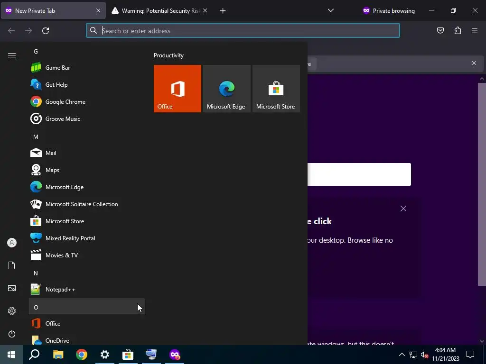486x364 pixels.
Task: Open Documents from the Start sidebar
Action: (x=12, y=265)
